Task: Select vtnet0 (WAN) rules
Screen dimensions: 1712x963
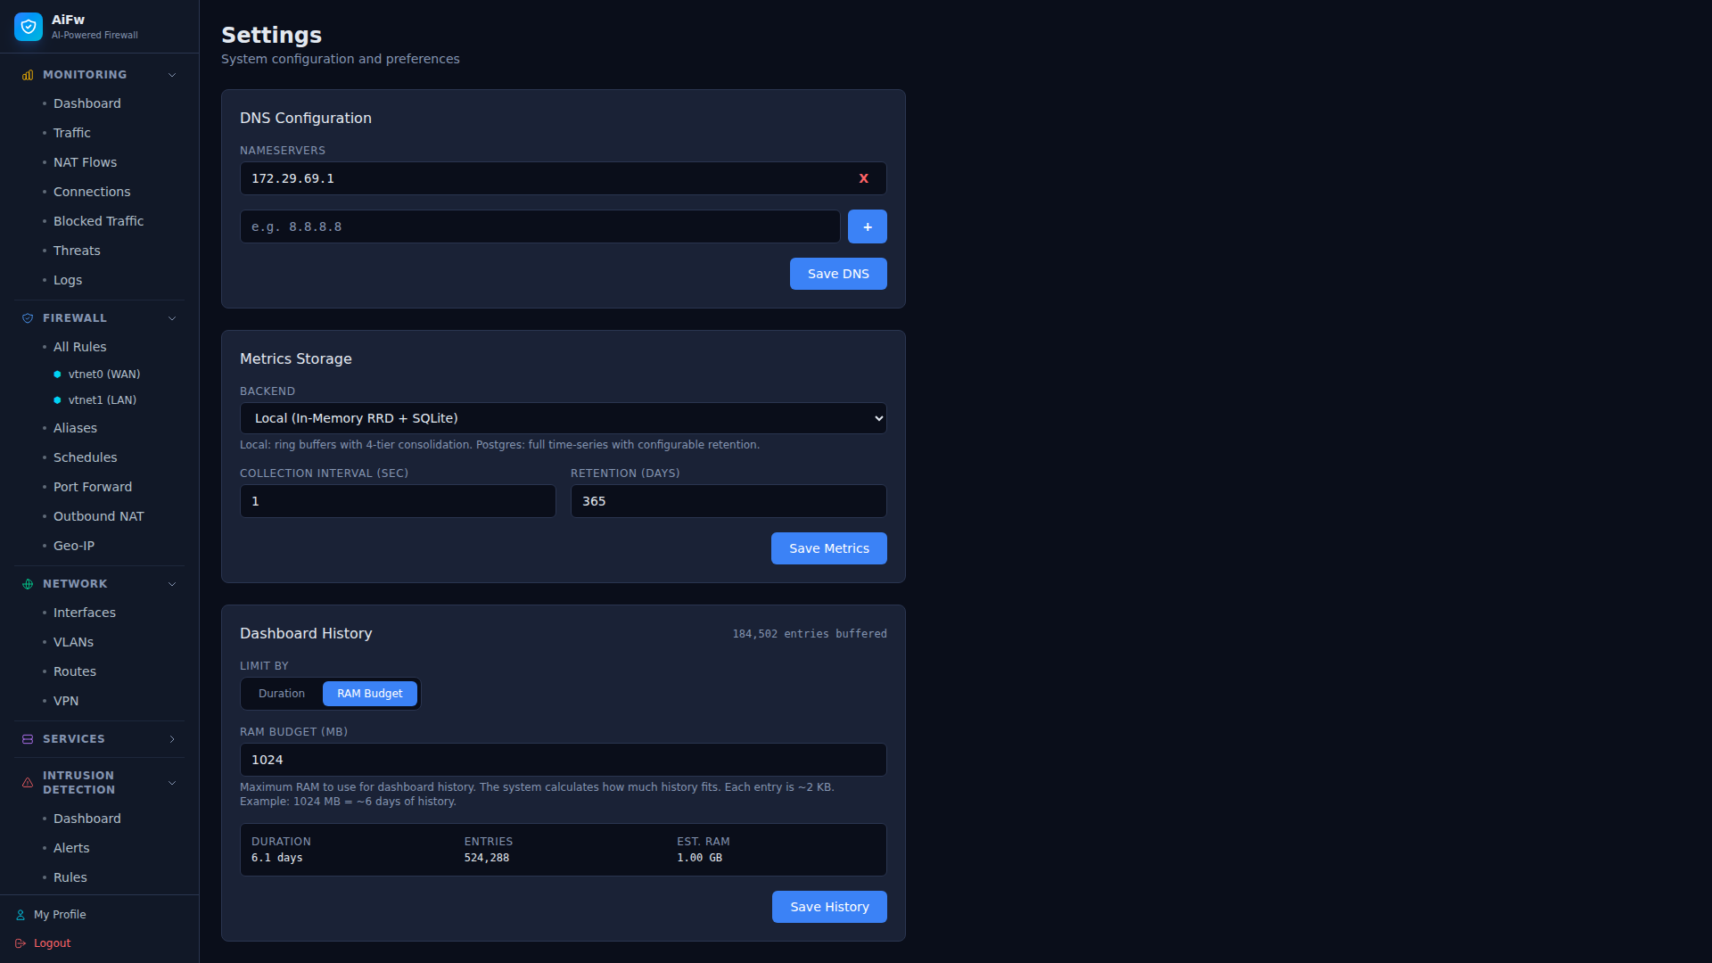Action: pyautogui.click(x=104, y=374)
